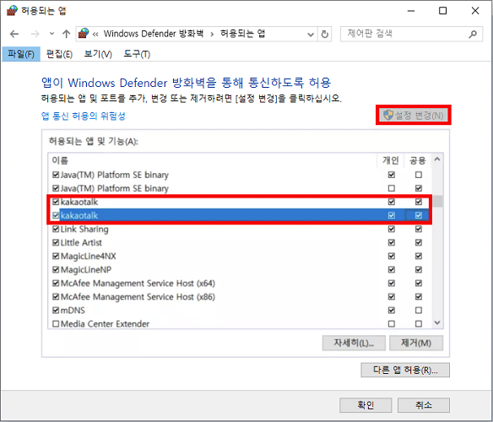This screenshot has height=422, width=493.
Task: Select the highlighted kakaotalk row
Action: (x=241, y=215)
